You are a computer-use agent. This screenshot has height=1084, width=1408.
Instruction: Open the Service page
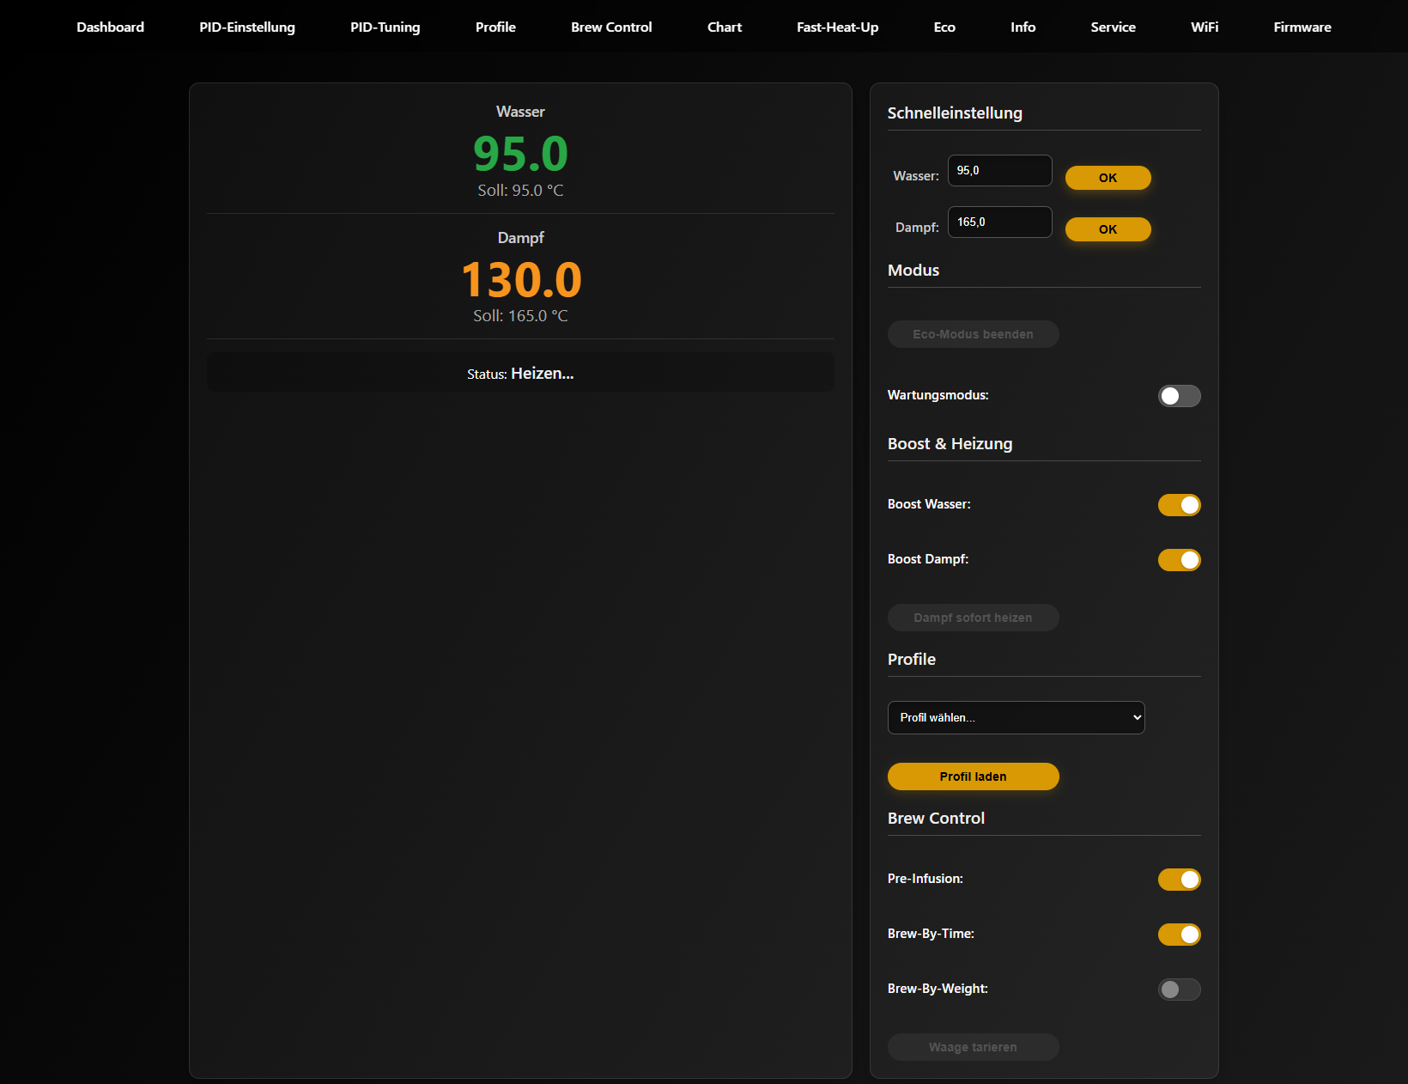1113,27
